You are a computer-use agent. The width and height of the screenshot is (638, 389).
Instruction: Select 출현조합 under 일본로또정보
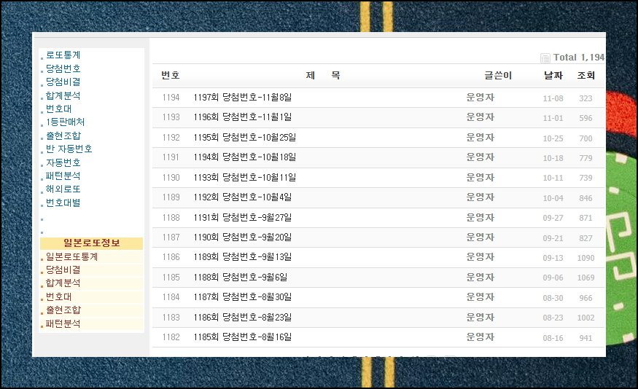pyautogui.click(x=63, y=310)
